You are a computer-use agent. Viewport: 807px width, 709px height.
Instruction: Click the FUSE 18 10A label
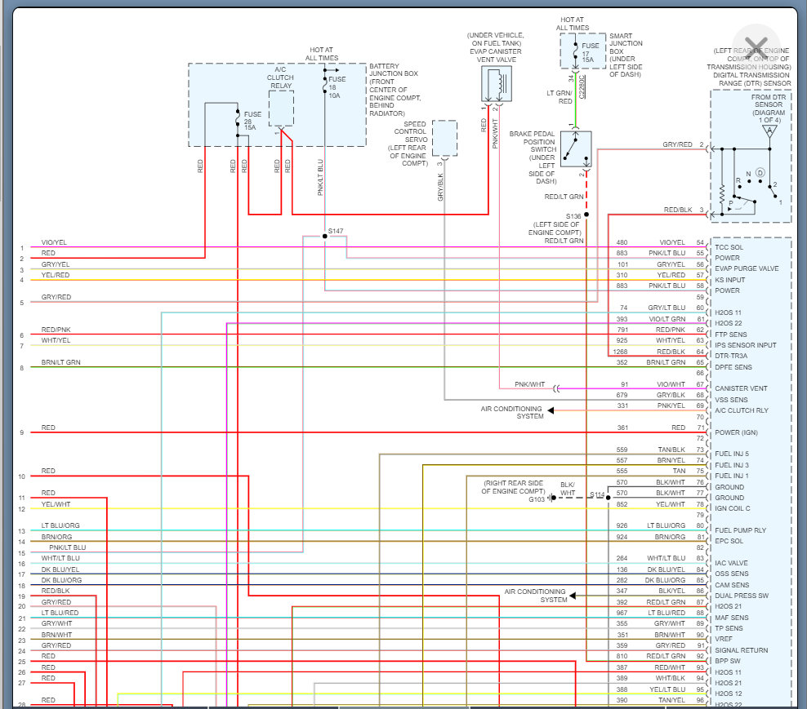(337, 87)
